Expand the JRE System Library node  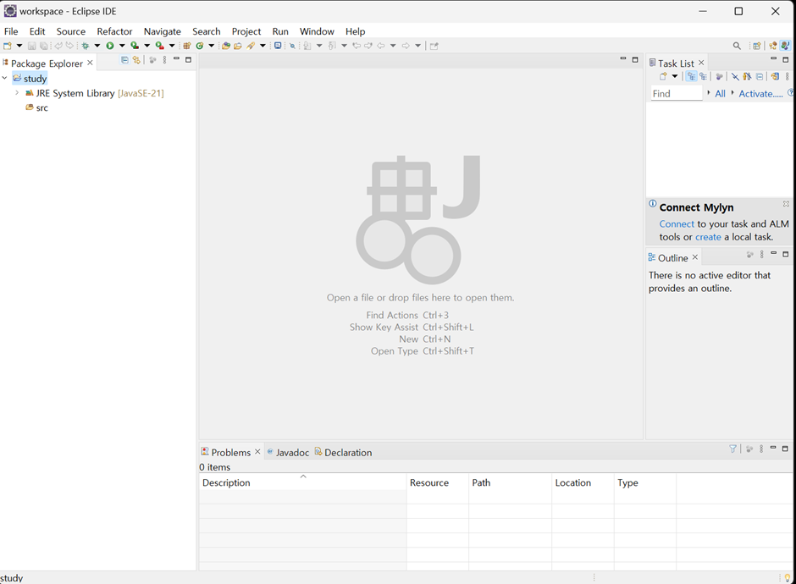(17, 93)
